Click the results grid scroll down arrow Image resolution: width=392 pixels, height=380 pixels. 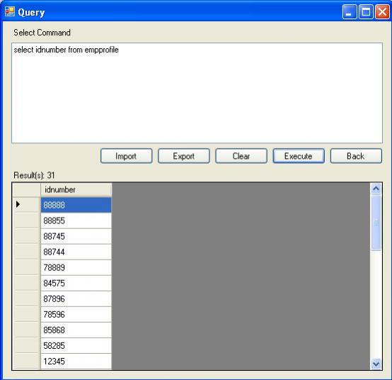pyautogui.click(x=376, y=364)
